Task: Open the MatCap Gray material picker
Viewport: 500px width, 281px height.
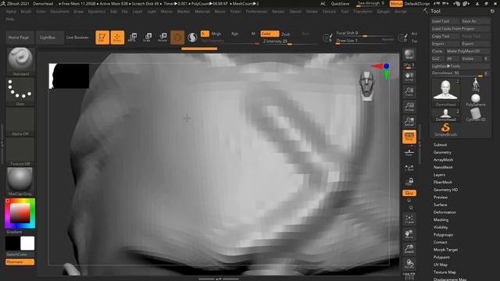Action: tap(20, 182)
